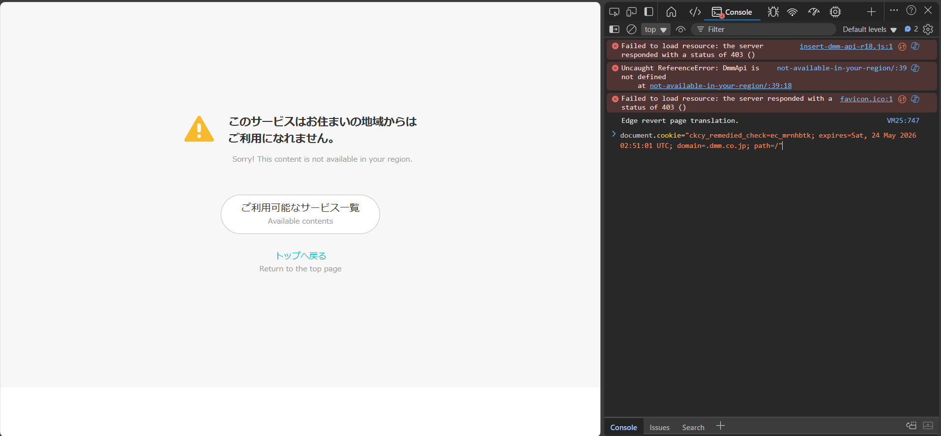Screen dimensions: 941x436
Task: Open the favicon.ico:1 source link
Action: pyautogui.click(x=866, y=99)
